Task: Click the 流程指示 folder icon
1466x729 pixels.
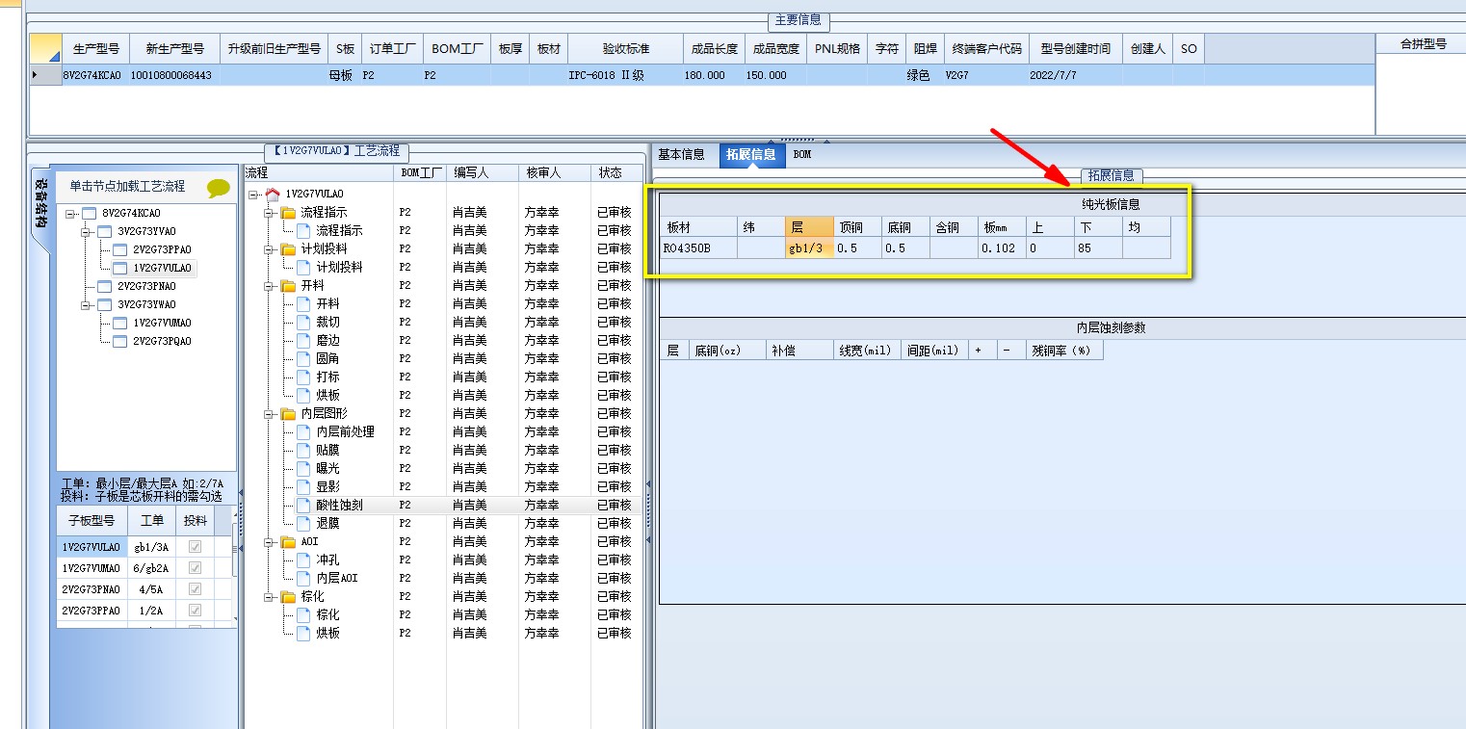Action: point(288,212)
